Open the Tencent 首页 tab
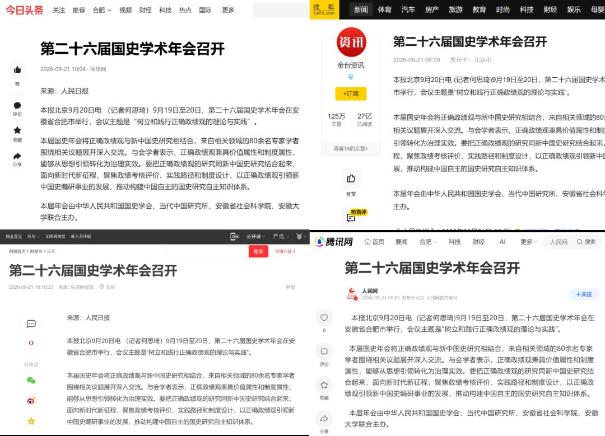 click(374, 242)
